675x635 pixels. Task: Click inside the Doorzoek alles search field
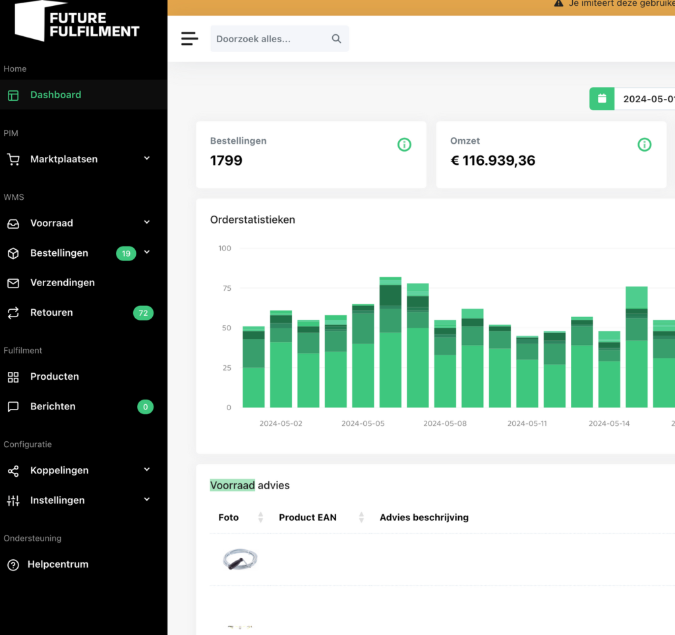pyautogui.click(x=270, y=39)
